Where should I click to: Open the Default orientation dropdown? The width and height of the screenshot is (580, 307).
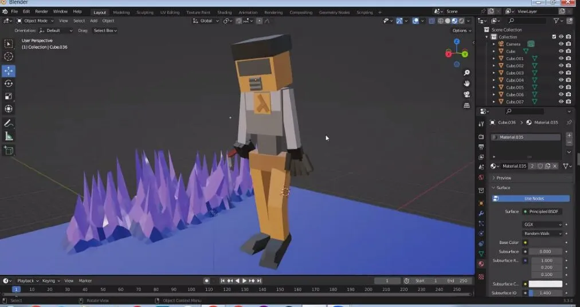click(x=56, y=30)
